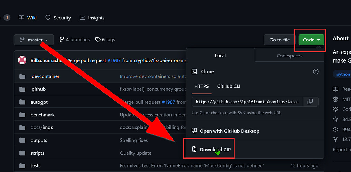Click the python topic tag
Image resolution: width=351 pixels, height=172 pixels.
pos(342,74)
